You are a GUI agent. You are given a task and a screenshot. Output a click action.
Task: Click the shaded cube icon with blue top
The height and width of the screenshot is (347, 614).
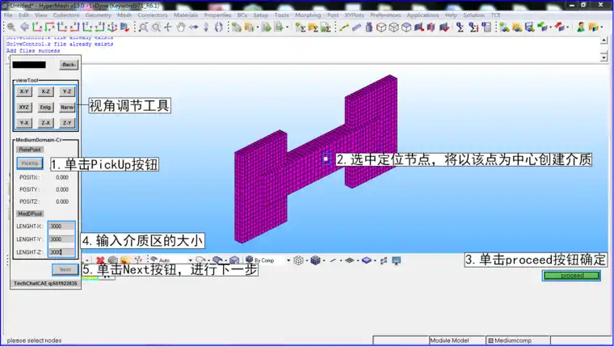(x=406, y=27)
